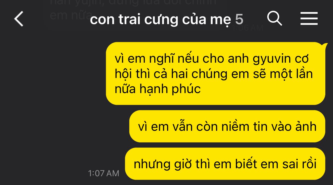Tap faded text "em nữa" behind header

[x=71, y=15]
